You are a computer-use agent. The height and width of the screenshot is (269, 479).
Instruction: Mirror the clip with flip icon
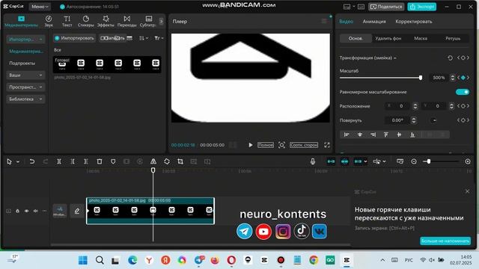(153, 161)
